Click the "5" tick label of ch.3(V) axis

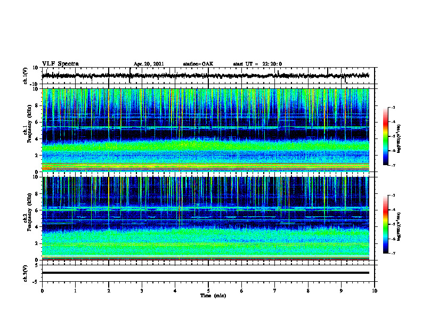[x=37, y=265]
